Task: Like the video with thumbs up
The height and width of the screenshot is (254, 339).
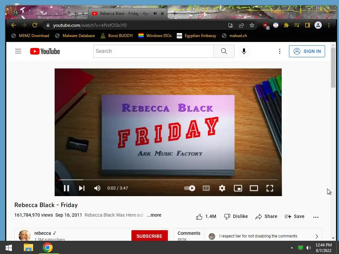Action: pyautogui.click(x=206, y=216)
